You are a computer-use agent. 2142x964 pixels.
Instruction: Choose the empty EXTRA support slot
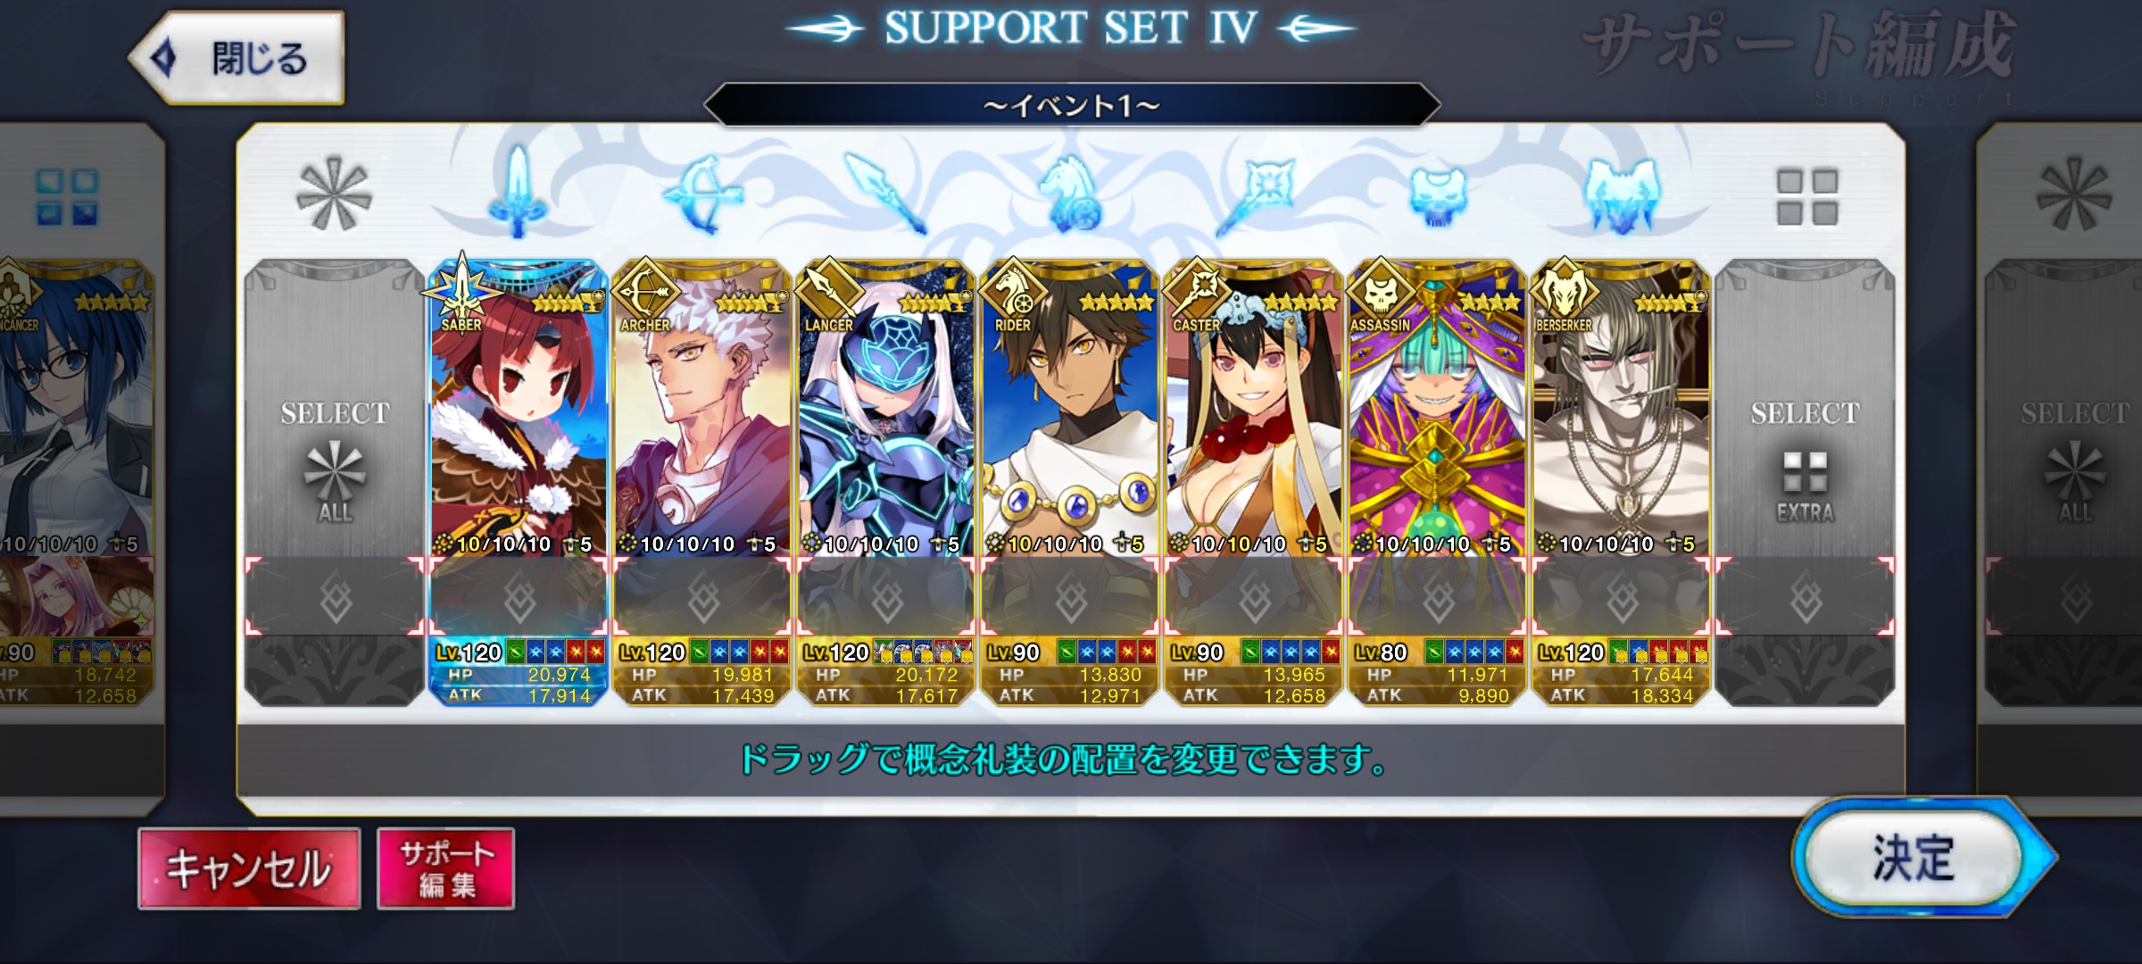coord(1805,482)
